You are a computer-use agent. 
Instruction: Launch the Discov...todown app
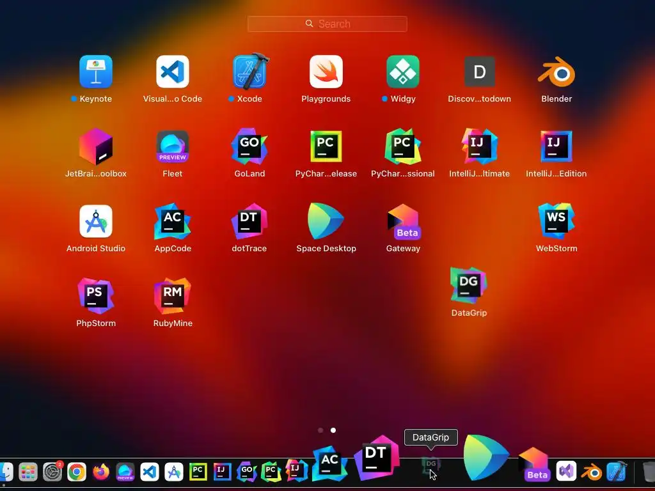pyautogui.click(x=480, y=72)
